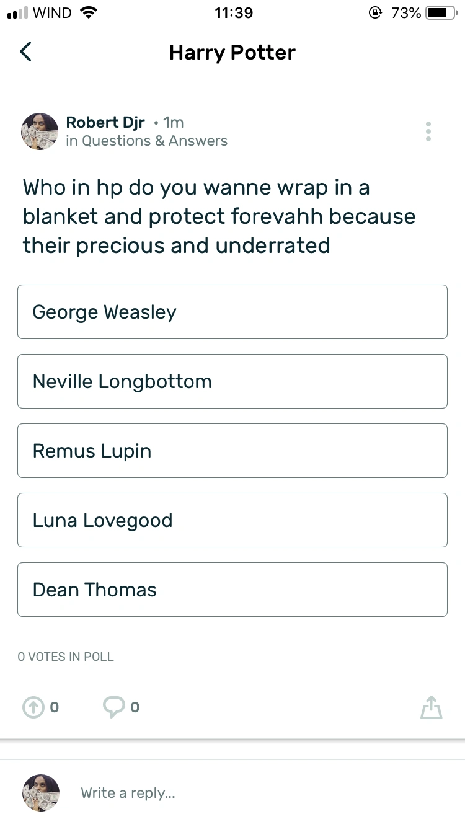465x827 pixels.
Task: Tap the battery icon in status bar
Action: (x=441, y=13)
